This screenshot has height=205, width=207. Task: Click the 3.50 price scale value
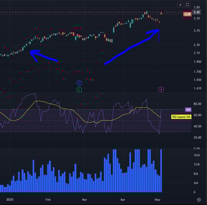[197, 7]
